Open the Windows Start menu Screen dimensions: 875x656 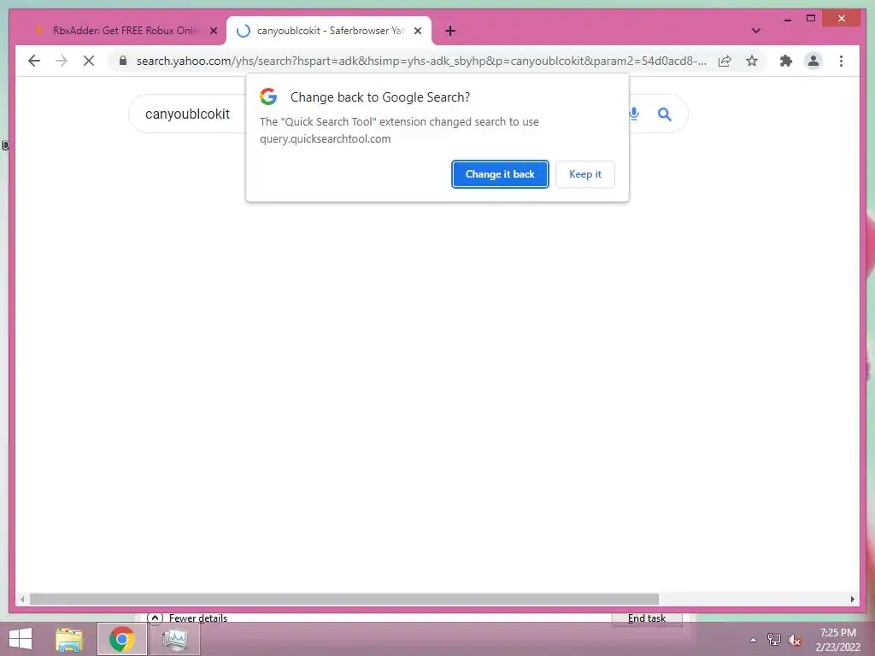click(21, 639)
